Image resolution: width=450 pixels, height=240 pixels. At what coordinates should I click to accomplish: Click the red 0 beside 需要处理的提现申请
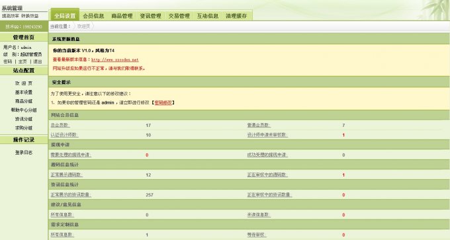coord(147,155)
